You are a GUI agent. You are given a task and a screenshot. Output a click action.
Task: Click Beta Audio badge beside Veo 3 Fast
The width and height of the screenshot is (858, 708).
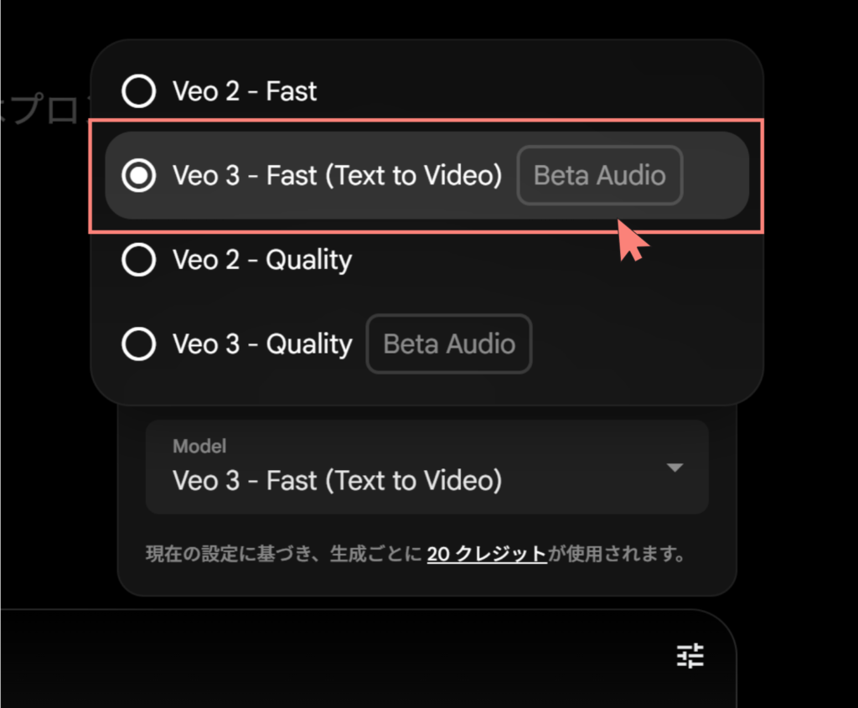(600, 175)
